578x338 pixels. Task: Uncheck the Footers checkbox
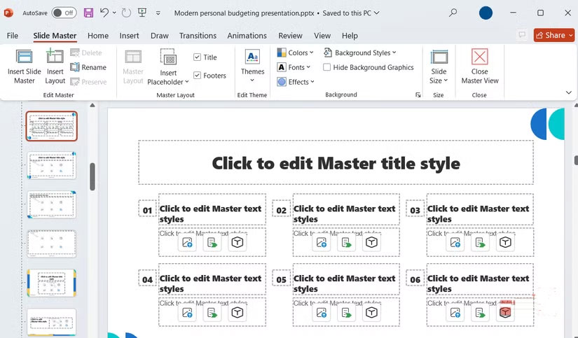click(x=198, y=76)
